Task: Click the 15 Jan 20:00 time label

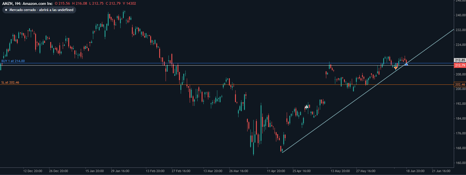Action: tap(95, 171)
